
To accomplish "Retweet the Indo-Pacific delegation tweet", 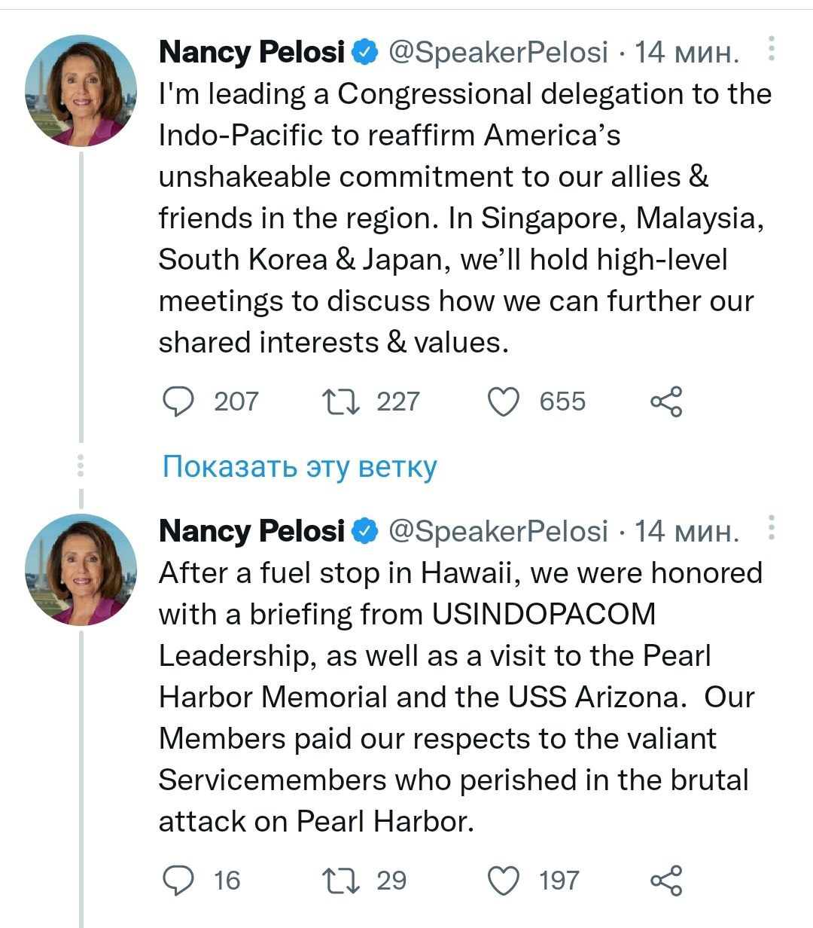I will 340,401.
